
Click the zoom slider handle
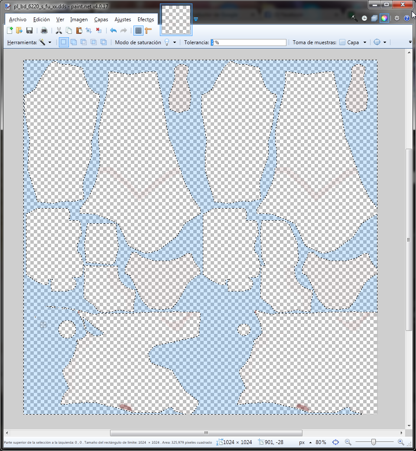[373, 442]
